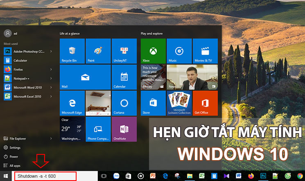
Task: Click the search box containing Shutdown command
Action: click(45, 176)
